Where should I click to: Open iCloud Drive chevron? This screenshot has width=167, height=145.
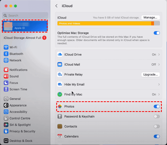[159, 55]
